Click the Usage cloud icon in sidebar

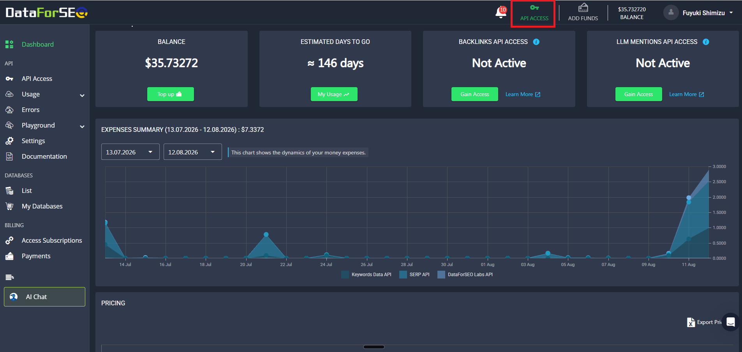[9, 94]
